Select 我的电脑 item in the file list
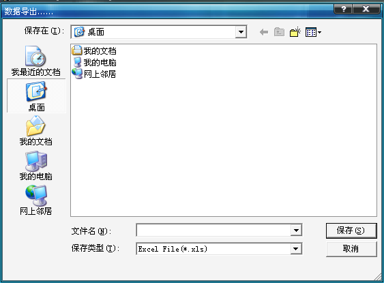The image size is (384, 283). coord(95,63)
